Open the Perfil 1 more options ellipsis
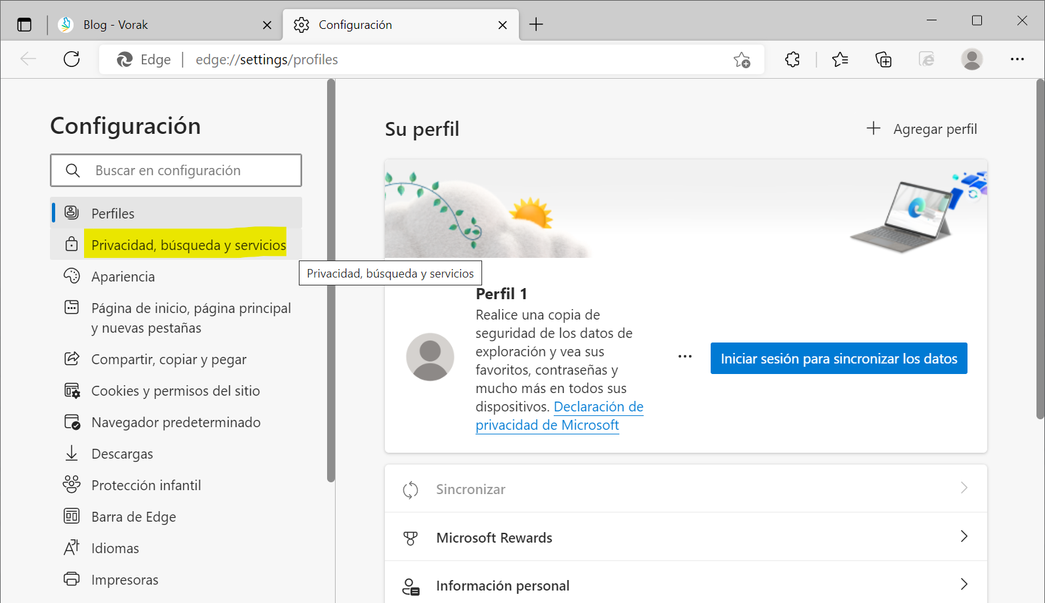This screenshot has width=1045, height=603. point(685,356)
